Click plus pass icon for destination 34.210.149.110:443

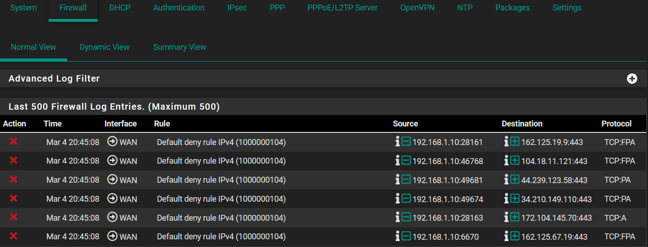(x=514, y=199)
